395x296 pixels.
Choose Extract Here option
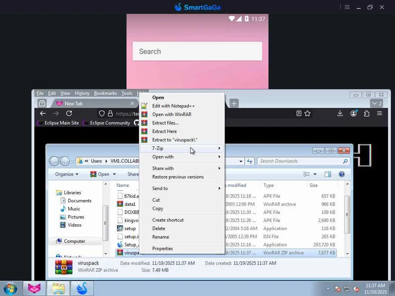(182, 131)
